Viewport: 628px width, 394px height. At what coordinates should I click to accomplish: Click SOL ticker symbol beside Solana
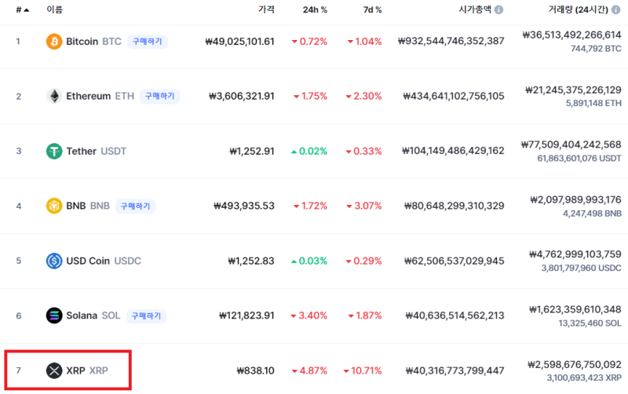point(111,316)
